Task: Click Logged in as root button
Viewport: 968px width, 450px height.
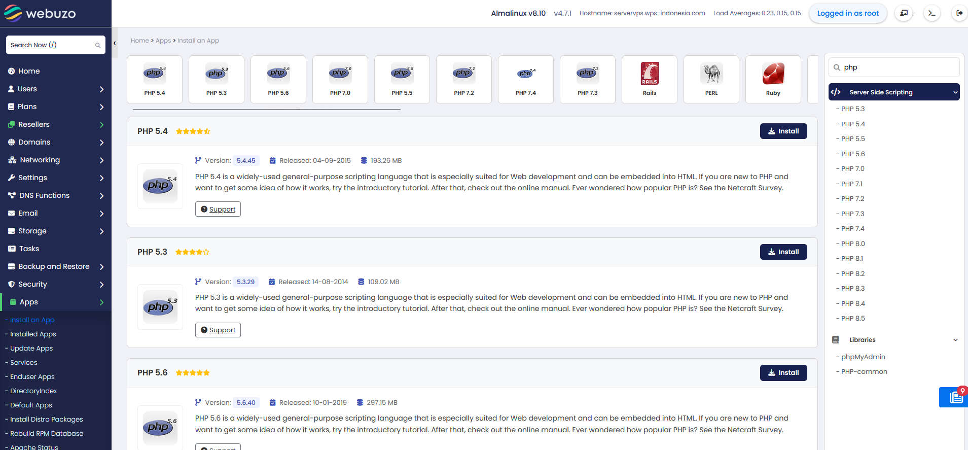Action: 848,13
